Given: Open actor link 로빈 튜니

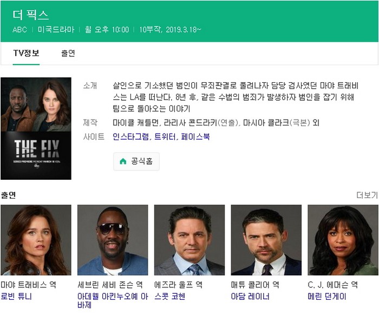Looking at the screenshot, I should point(16,296).
